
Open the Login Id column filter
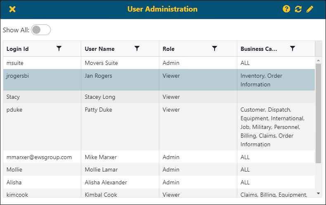pos(59,49)
